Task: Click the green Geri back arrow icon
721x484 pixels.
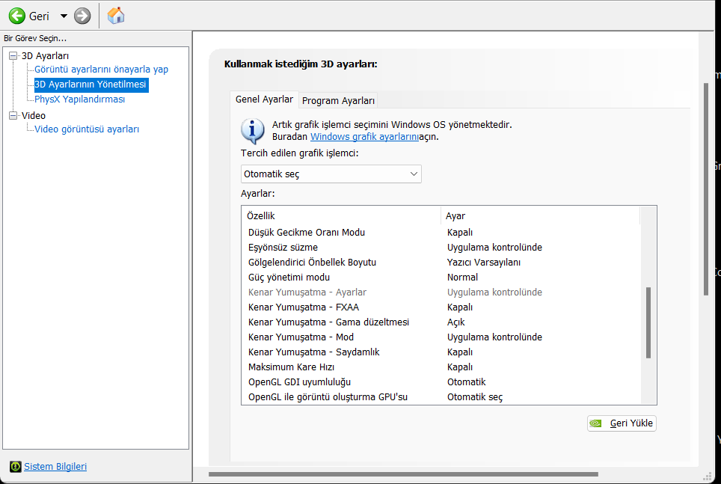Action: pyautogui.click(x=17, y=16)
